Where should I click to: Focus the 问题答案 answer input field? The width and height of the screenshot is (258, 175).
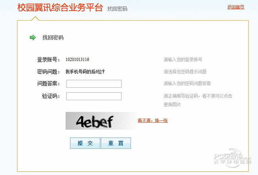(x=94, y=84)
